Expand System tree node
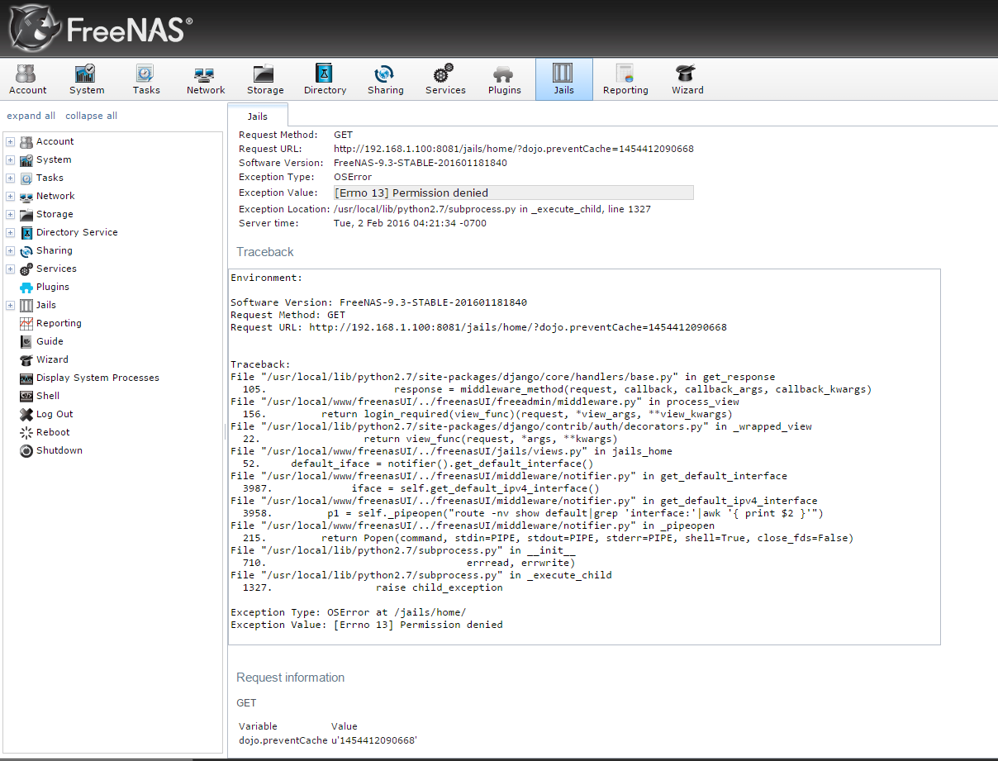 (10, 160)
